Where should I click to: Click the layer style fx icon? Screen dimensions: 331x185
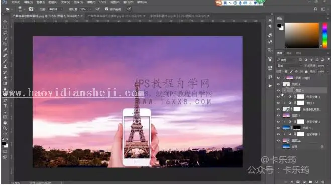coord(292,182)
